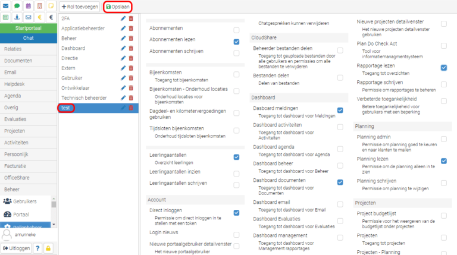Delete the Extern role with trash icon
This screenshot has height=255, width=457.
coord(132,68)
